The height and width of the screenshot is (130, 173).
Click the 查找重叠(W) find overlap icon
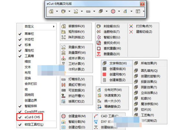pyautogui.click(x=99, y=49)
